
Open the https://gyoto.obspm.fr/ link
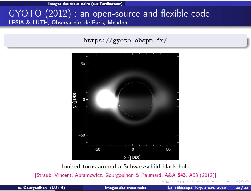(125, 40)
